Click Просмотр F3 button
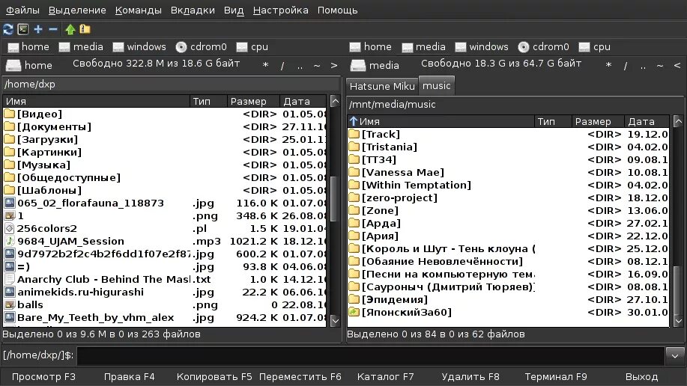The width and height of the screenshot is (687, 386). (x=43, y=377)
